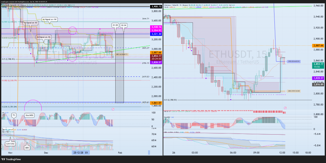The height and width of the screenshot is (163, 326).
Task: Select the 'M-Signal on 1D' callout
Action: pyautogui.click(x=30, y=23)
